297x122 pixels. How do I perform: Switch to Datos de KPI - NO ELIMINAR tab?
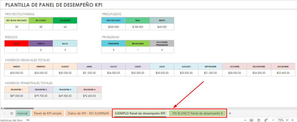[88, 114]
